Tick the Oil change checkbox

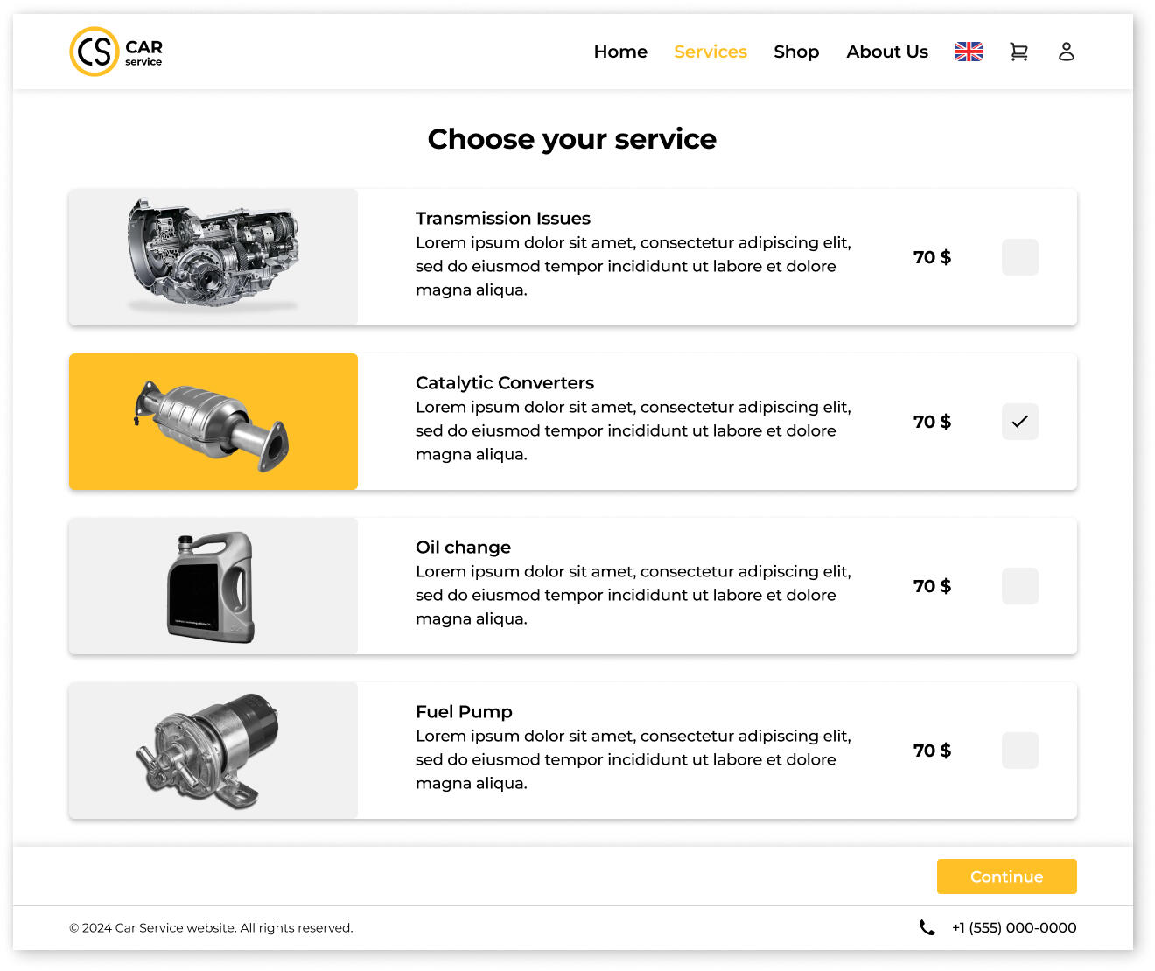1019,586
